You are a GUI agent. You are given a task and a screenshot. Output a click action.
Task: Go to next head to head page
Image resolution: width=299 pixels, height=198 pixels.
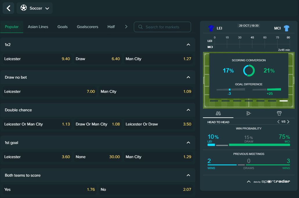[x=288, y=122]
